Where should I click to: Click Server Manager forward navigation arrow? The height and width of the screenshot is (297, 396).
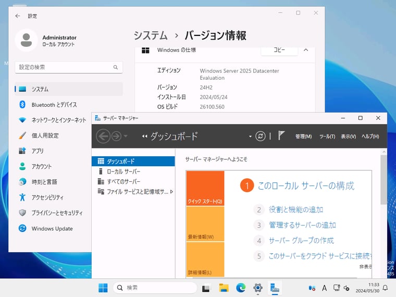(116, 136)
